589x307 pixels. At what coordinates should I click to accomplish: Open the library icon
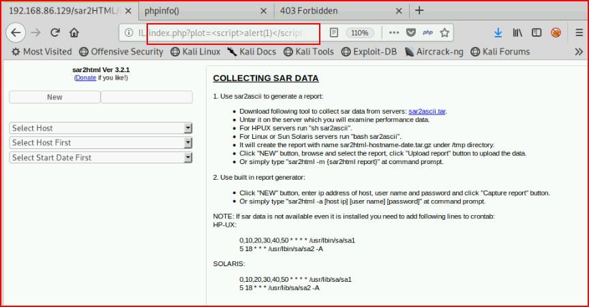click(x=517, y=33)
